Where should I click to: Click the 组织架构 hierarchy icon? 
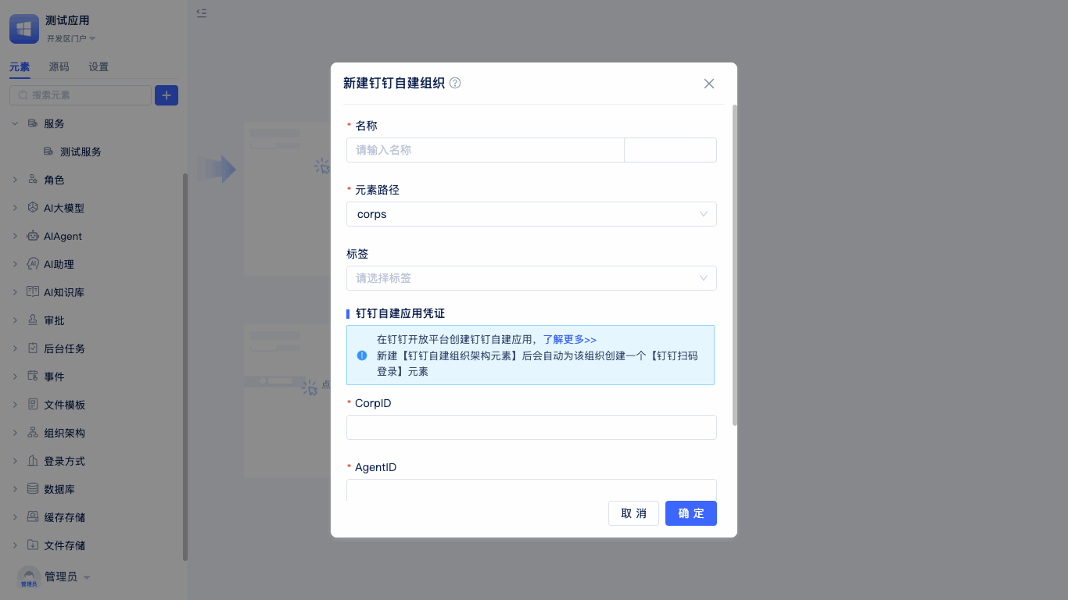(x=33, y=433)
